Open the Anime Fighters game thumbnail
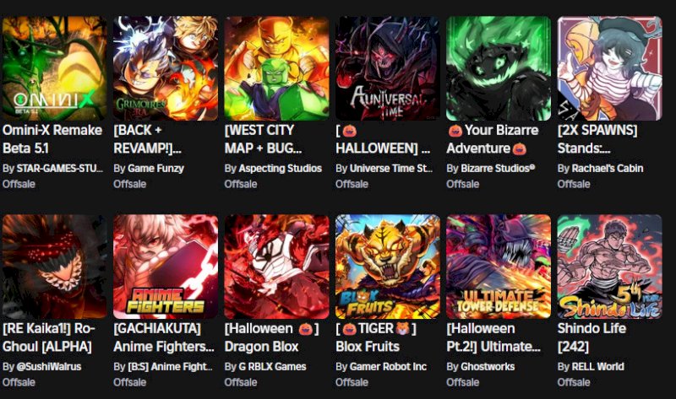Image resolution: width=676 pixels, height=399 pixels. point(166,267)
